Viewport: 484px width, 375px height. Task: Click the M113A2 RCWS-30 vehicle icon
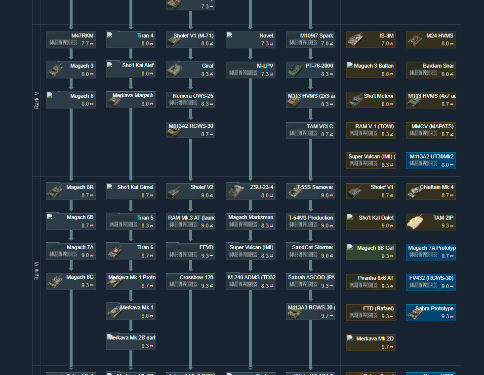pos(174,132)
